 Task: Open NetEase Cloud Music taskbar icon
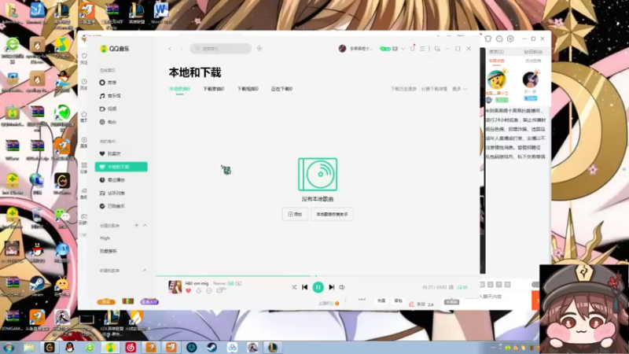coord(131,348)
